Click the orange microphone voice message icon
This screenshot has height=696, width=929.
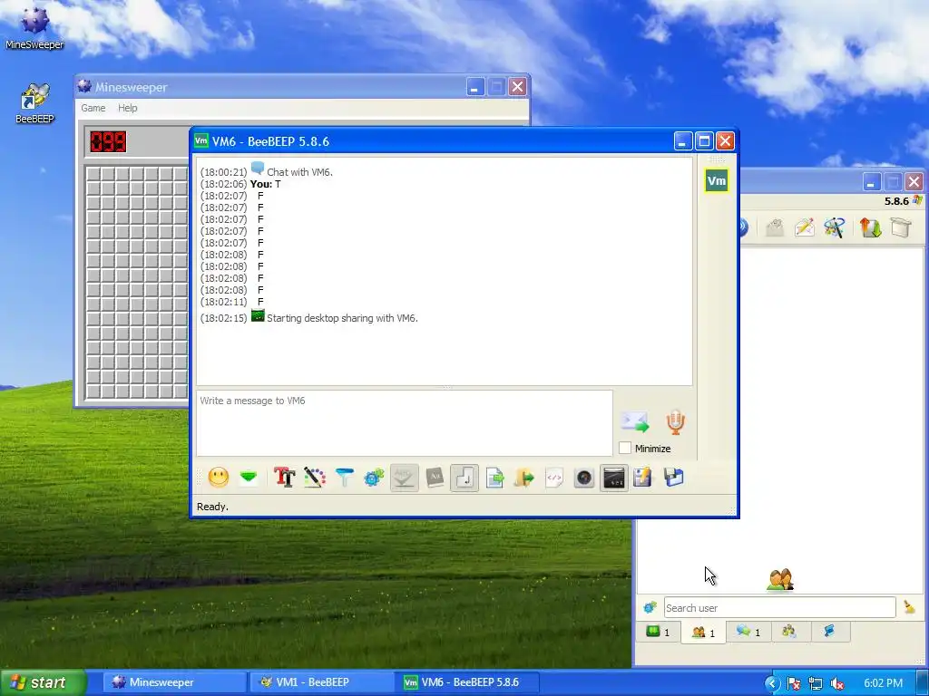pyautogui.click(x=675, y=422)
